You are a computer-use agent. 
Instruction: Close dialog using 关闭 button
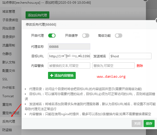[x=137, y=123]
